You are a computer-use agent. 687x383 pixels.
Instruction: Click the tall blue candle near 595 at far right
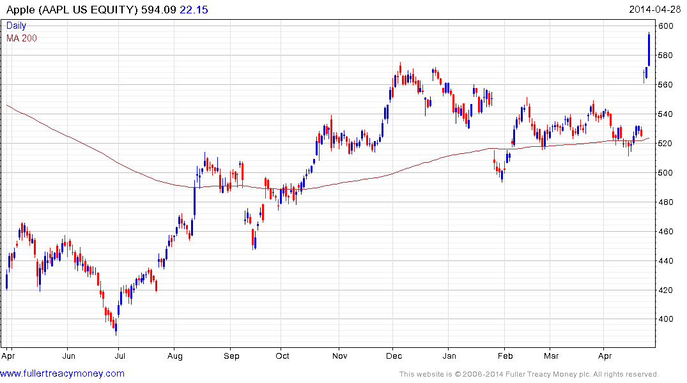click(649, 49)
